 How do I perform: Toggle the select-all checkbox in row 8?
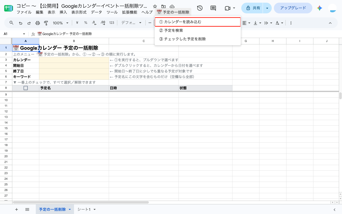[x=26, y=88]
